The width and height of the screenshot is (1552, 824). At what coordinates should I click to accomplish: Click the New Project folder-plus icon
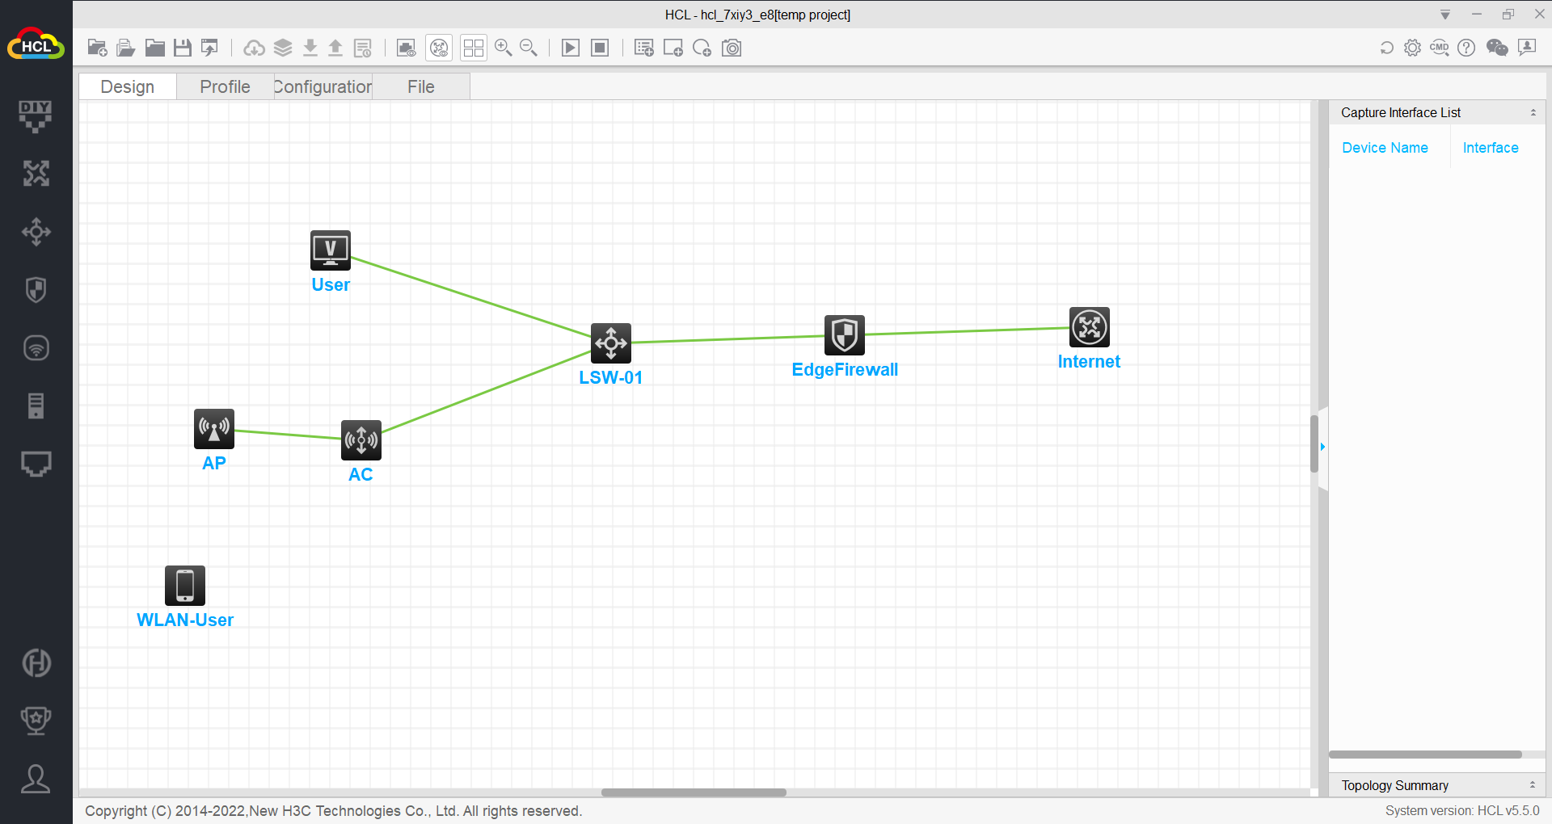tap(97, 48)
